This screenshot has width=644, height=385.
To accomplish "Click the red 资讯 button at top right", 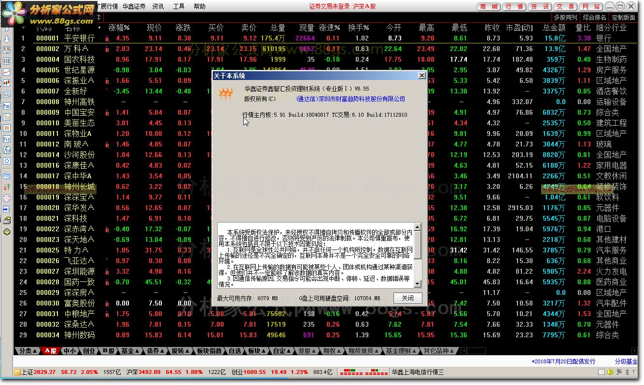I will tap(539, 7).
